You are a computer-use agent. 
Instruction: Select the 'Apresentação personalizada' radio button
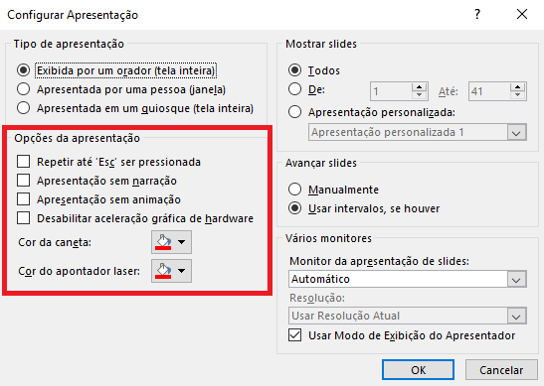[x=295, y=112]
